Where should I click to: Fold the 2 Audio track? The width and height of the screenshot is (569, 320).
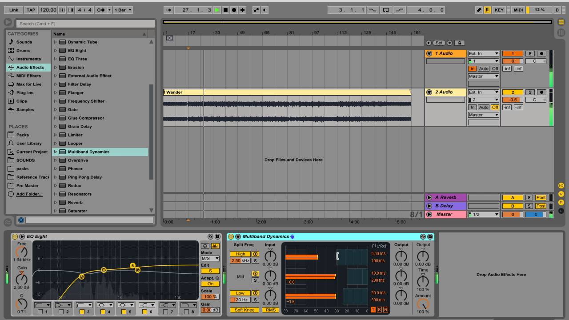click(429, 92)
